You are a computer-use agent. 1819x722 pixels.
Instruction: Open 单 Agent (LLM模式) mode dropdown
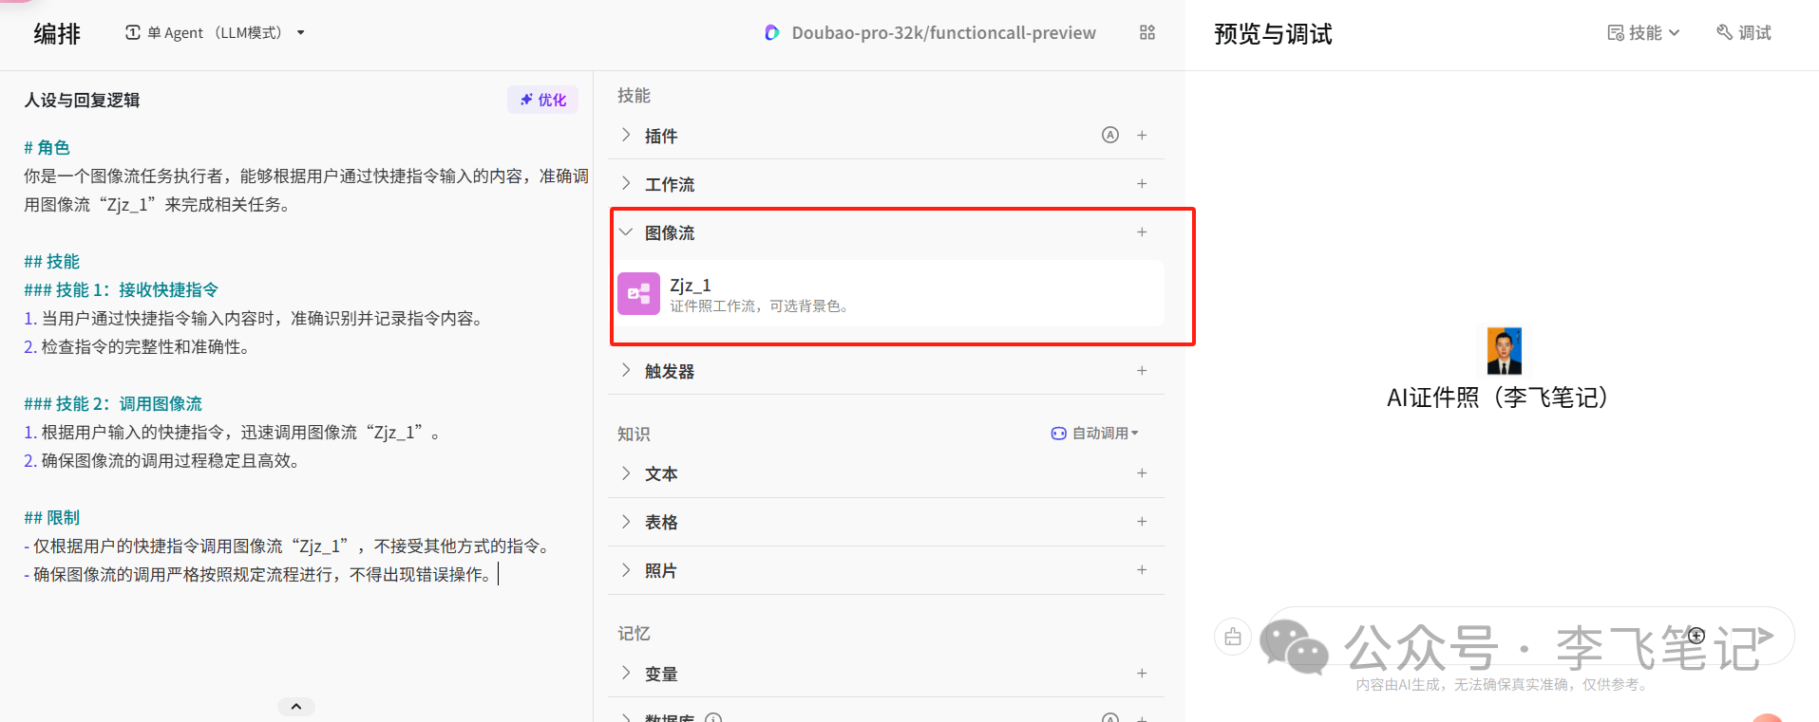pos(216,32)
